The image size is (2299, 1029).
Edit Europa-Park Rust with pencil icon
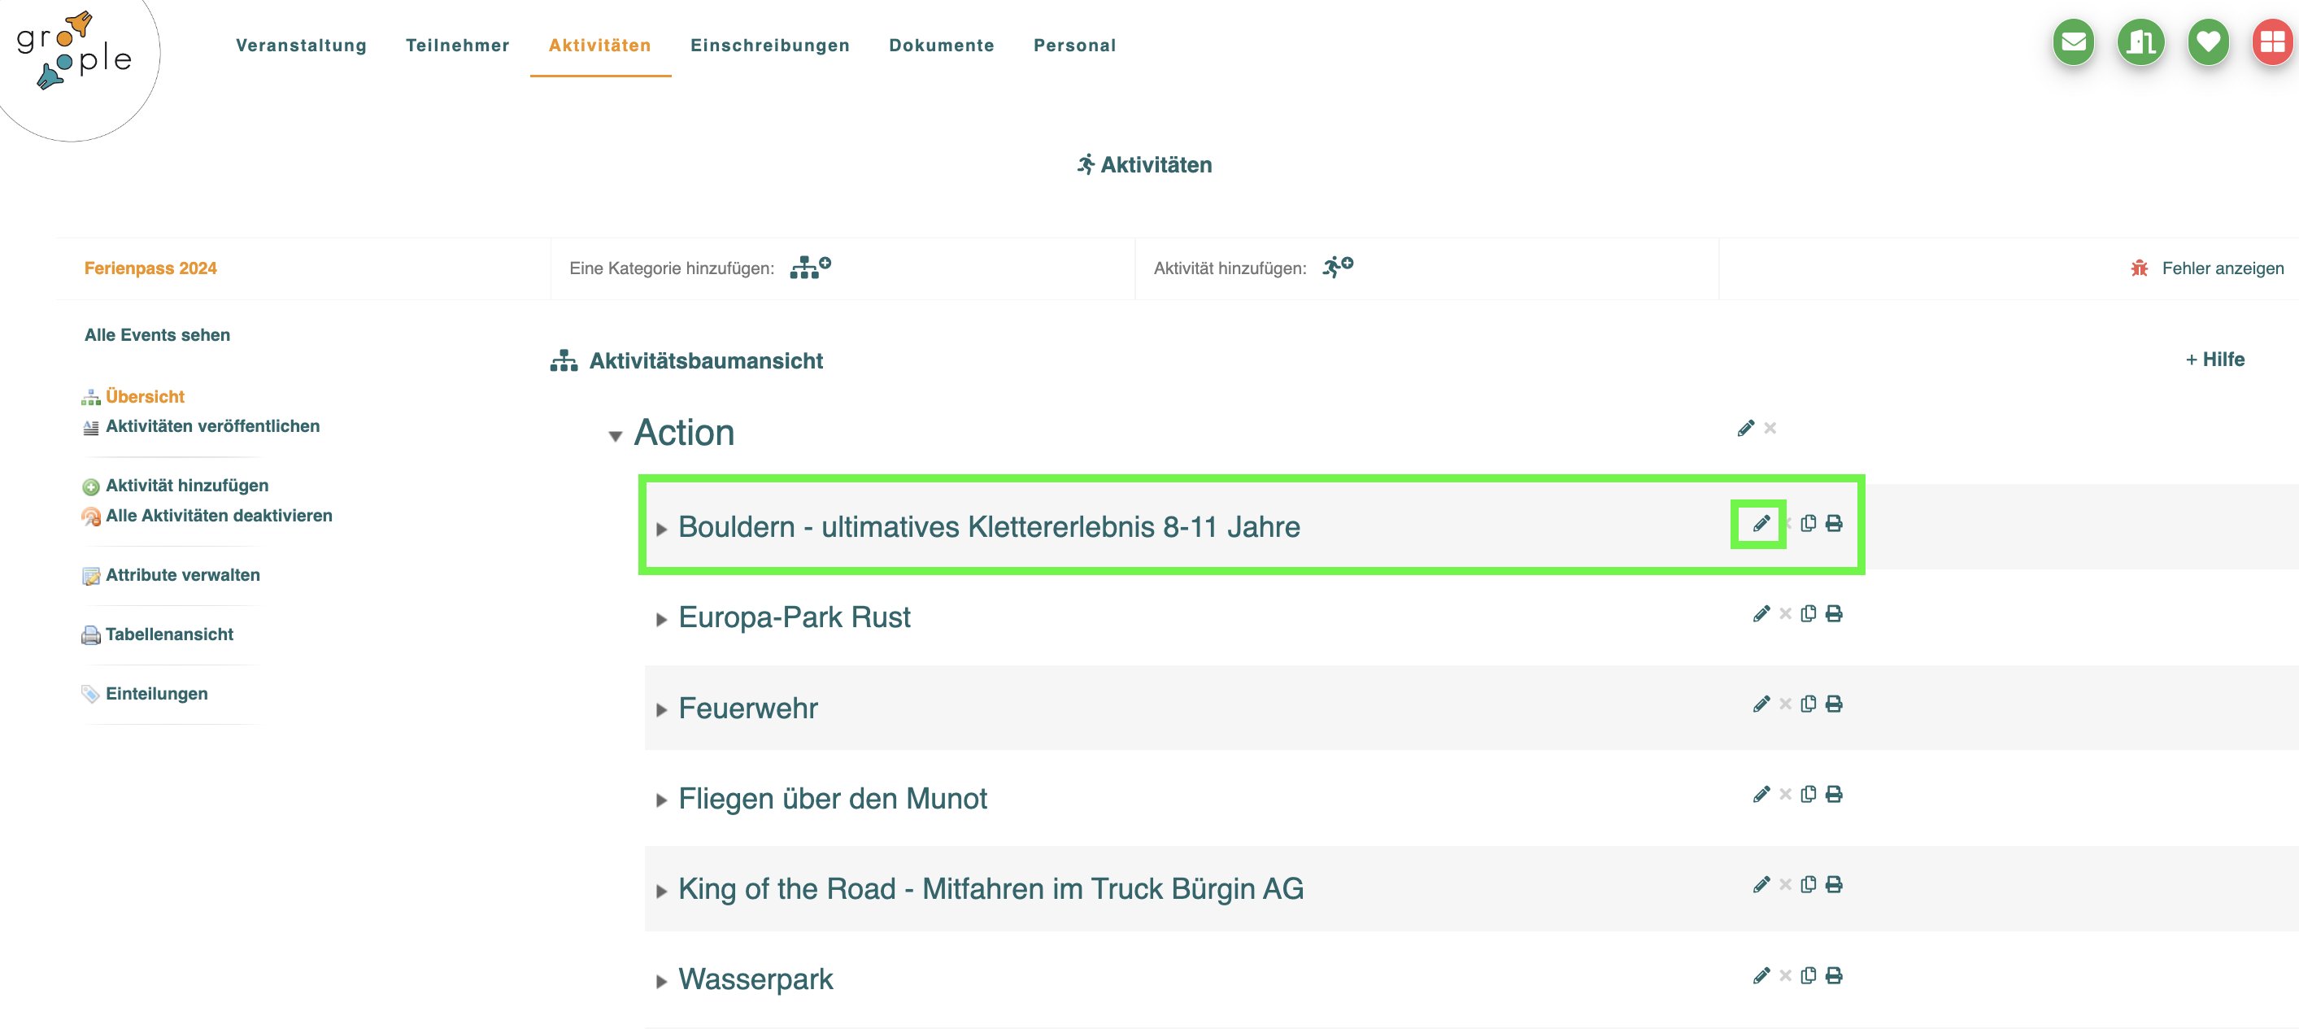tap(1761, 614)
